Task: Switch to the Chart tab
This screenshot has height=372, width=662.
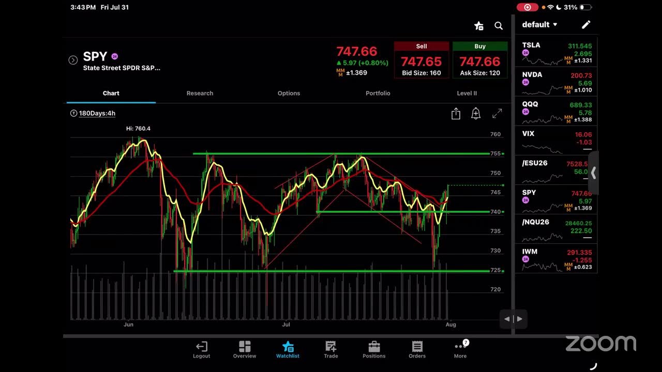Action: 111,94
